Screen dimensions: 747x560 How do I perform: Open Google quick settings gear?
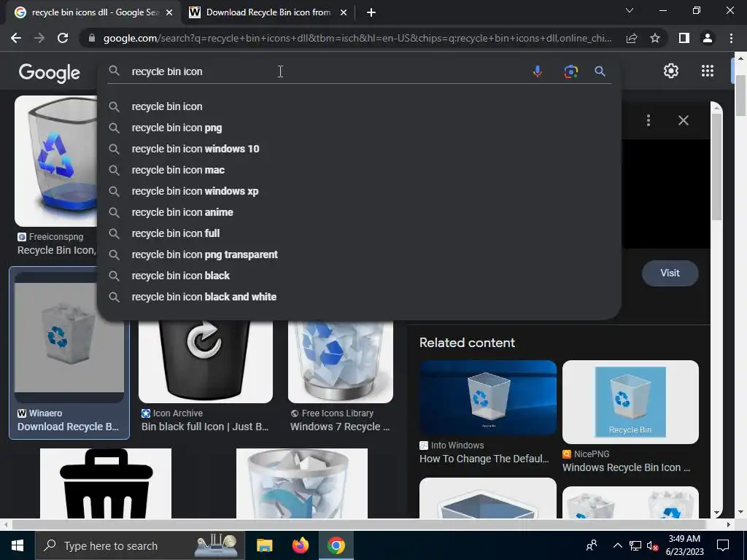pos(671,71)
